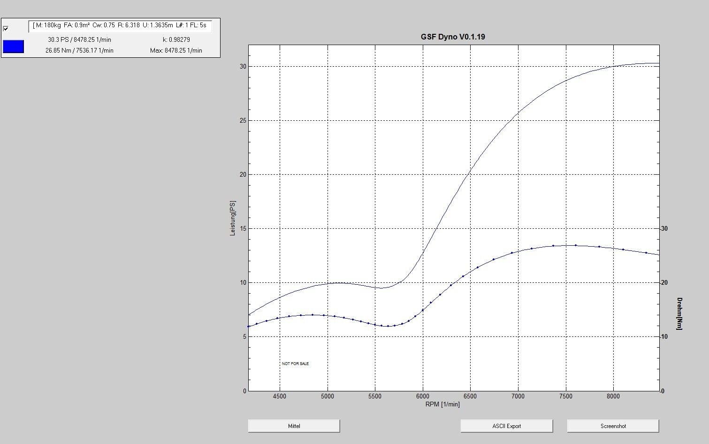This screenshot has width=709, height=444.
Task: Click the 7000 tick label on RPM axis
Action: pyautogui.click(x=518, y=397)
